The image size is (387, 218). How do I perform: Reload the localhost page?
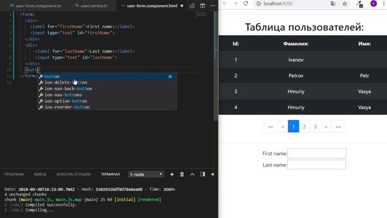tap(246, 4)
